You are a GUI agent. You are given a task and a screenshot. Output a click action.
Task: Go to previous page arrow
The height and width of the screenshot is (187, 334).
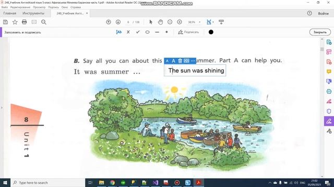coord(109,22)
